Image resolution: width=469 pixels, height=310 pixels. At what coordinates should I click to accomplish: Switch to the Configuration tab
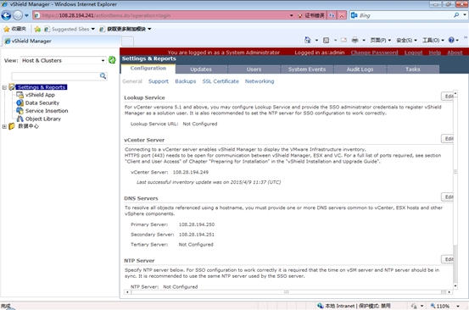point(148,69)
